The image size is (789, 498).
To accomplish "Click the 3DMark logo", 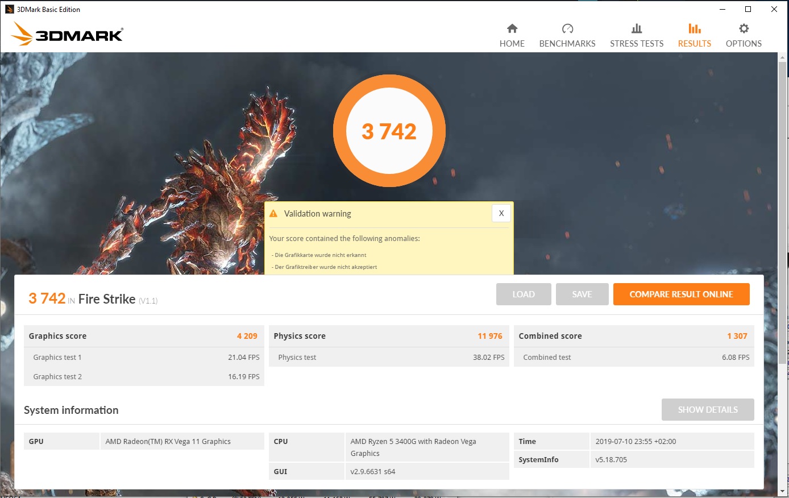I will click(x=67, y=34).
